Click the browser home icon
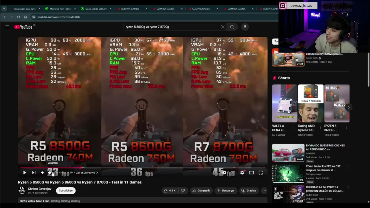The width and height of the screenshot is (370, 208). pyautogui.click(x=25, y=17)
